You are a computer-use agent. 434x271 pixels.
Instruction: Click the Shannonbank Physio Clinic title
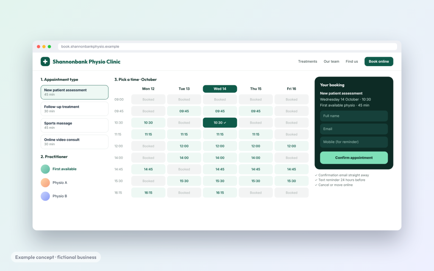click(86, 62)
